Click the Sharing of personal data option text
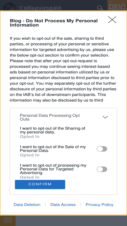The image size is (127, 226). [52, 130]
